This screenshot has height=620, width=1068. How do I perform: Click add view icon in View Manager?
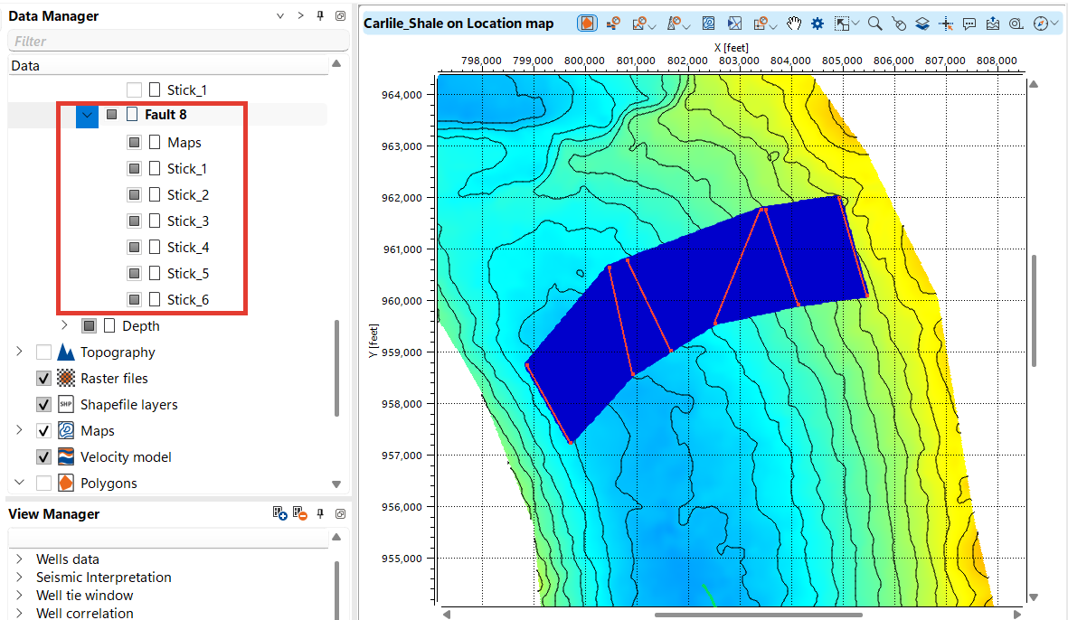point(280,513)
